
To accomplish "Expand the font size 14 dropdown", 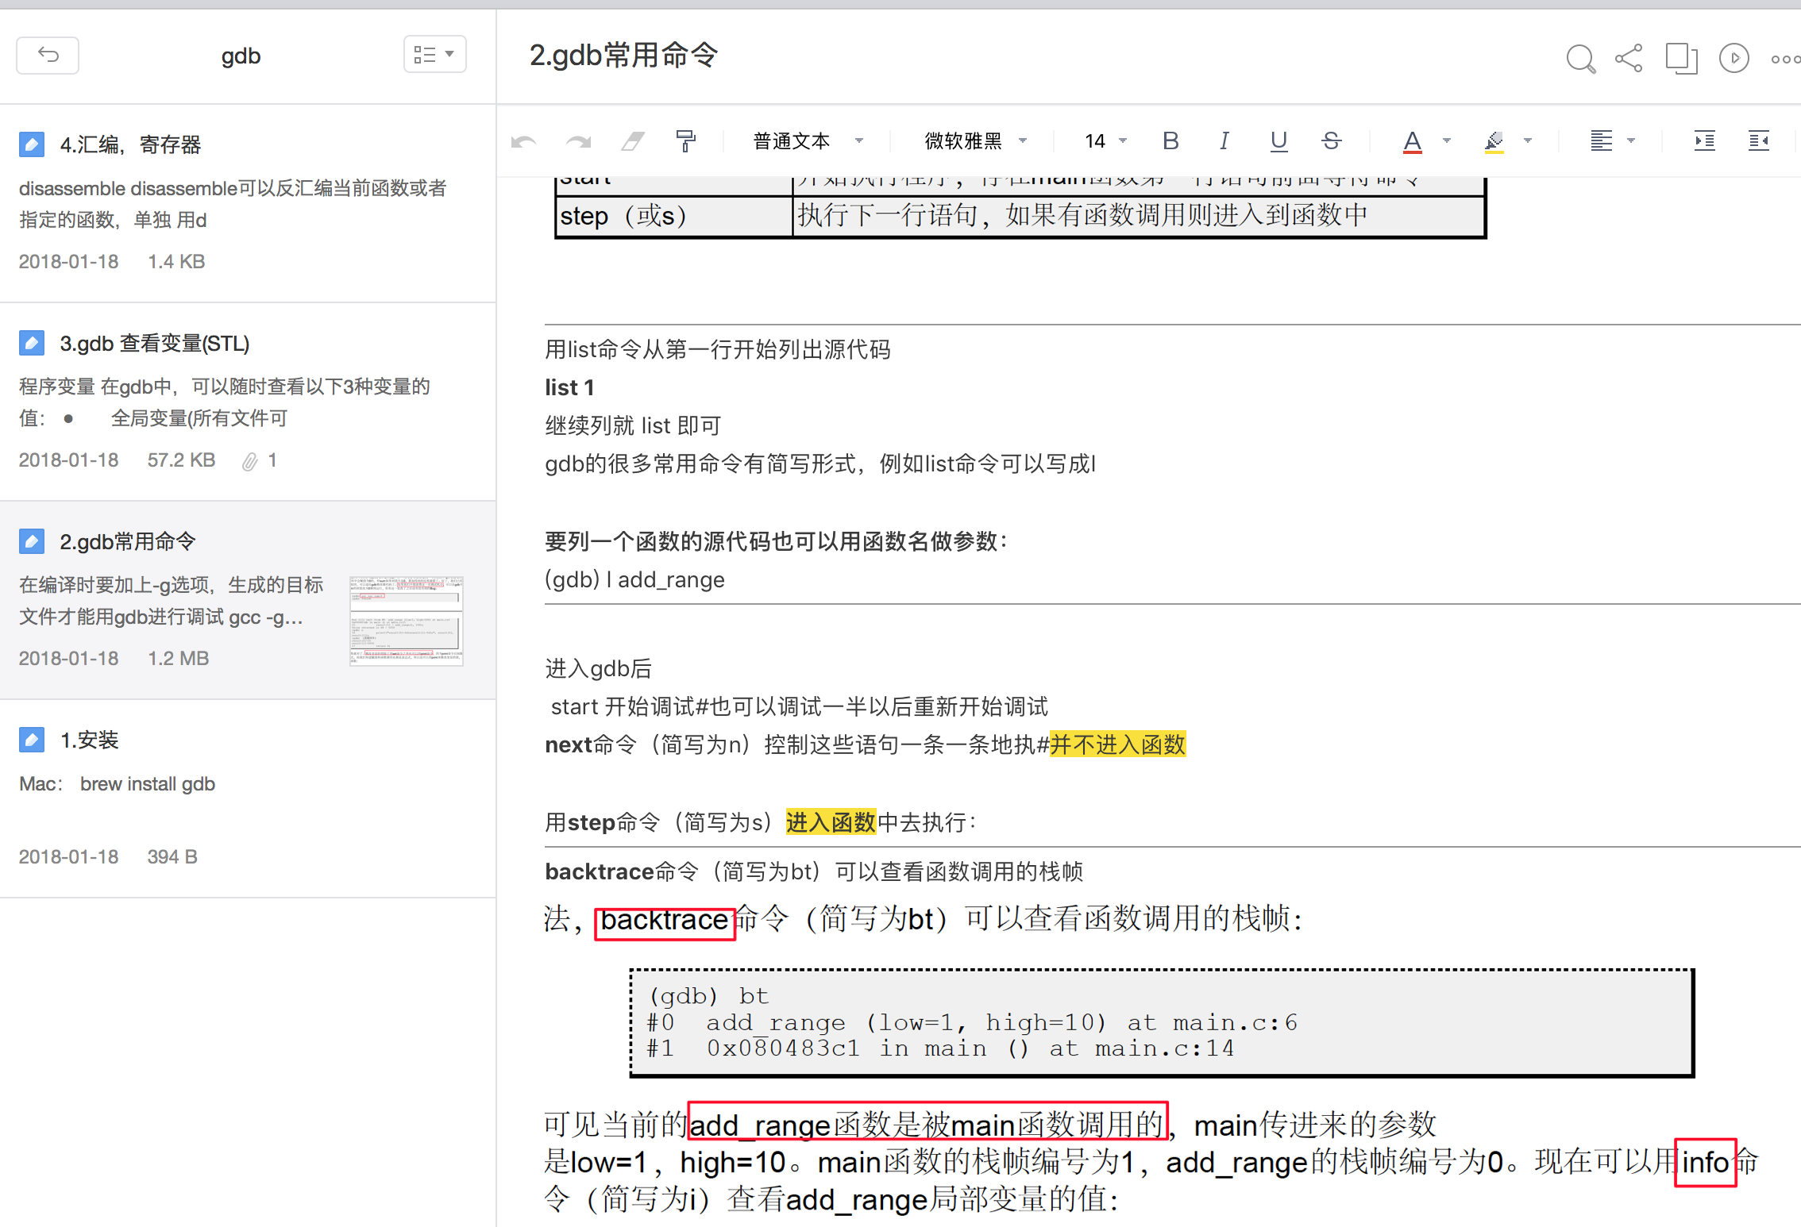I will point(1105,141).
